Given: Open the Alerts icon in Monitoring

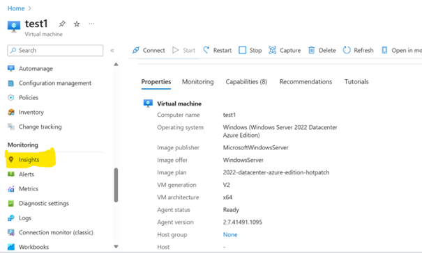Looking at the screenshot, I should [11, 174].
